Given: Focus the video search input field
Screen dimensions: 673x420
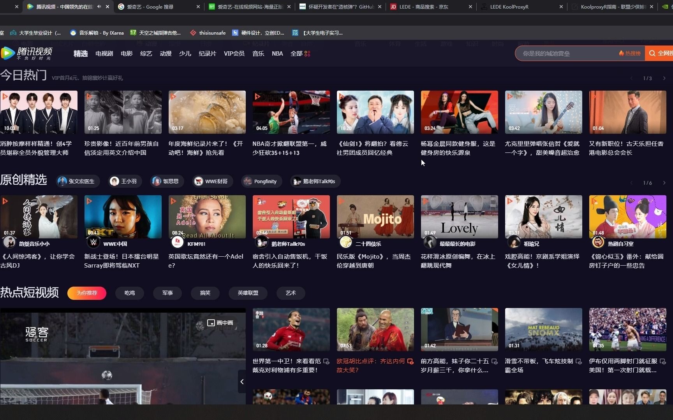Looking at the screenshot, I should [x=567, y=53].
